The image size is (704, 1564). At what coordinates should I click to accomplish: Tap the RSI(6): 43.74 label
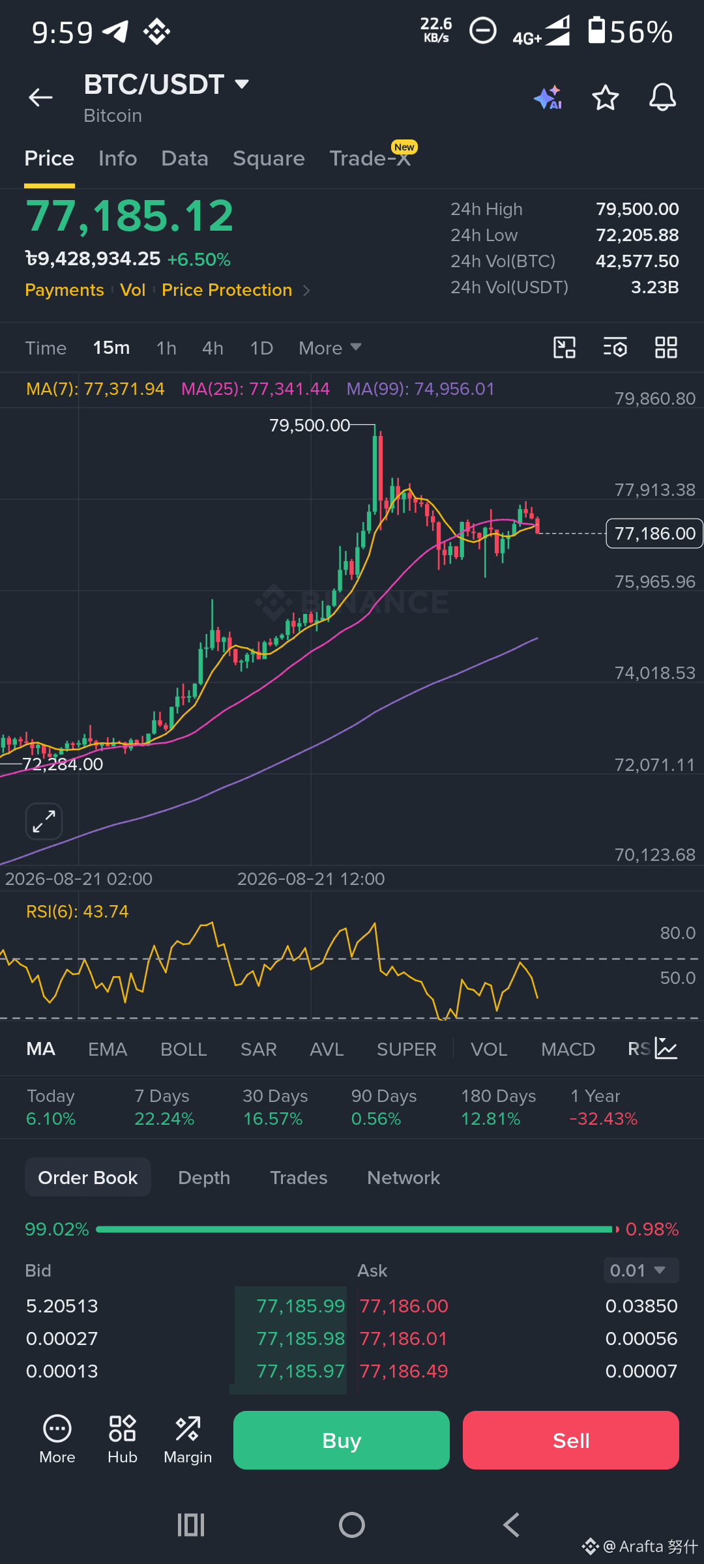tap(78, 911)
